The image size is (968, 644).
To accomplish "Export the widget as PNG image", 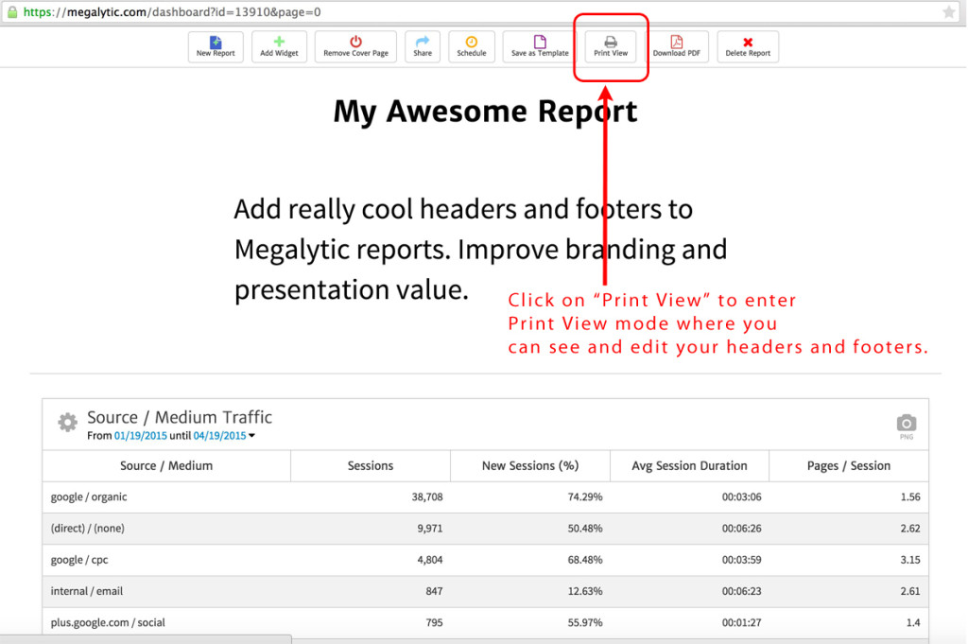I will (905, 425).
